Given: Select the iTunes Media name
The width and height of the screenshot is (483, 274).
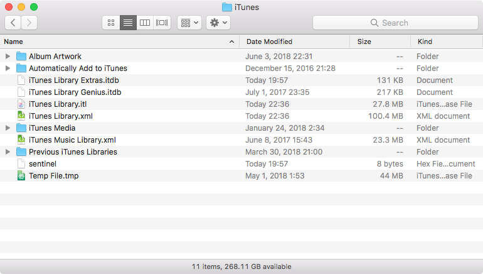Looking at the screenshot, I should [52, 128].
